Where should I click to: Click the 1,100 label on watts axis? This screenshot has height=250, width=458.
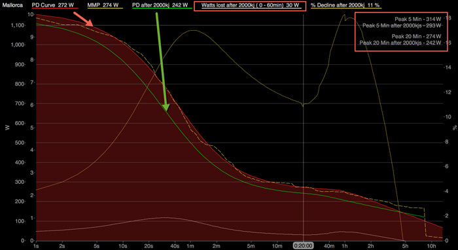19,26
